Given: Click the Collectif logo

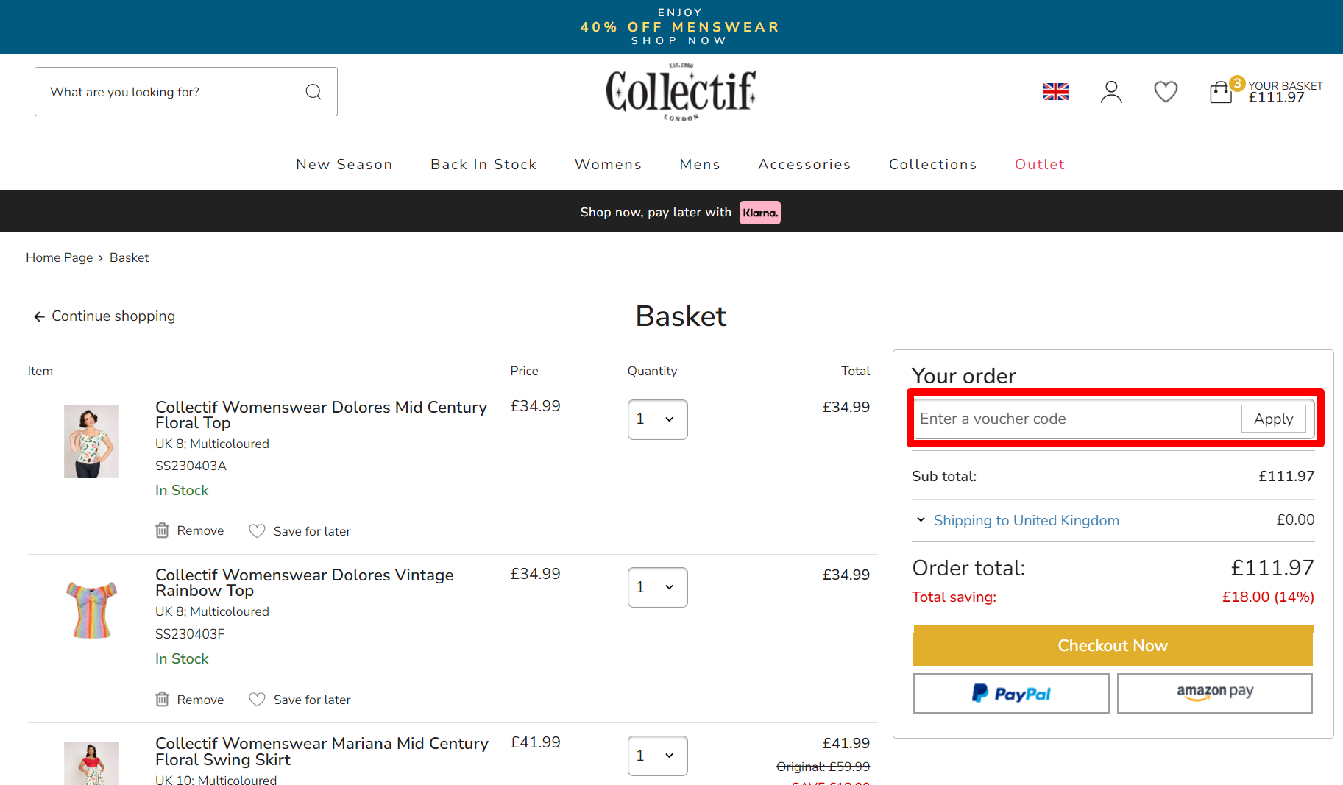Looking at the screenshot, I should pyautogui.click(x=680, y=92).
